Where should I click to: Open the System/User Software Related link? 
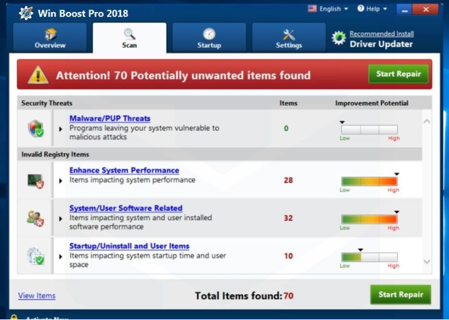[126, 208]
